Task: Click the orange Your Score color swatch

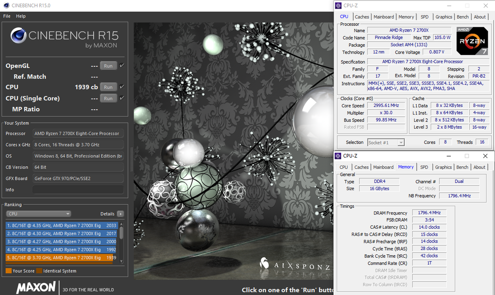Action: point(9,271)
